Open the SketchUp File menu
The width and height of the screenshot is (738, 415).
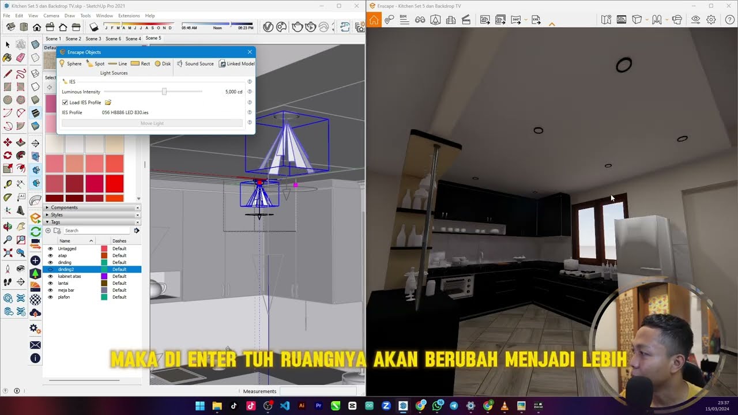pos(6,16)
